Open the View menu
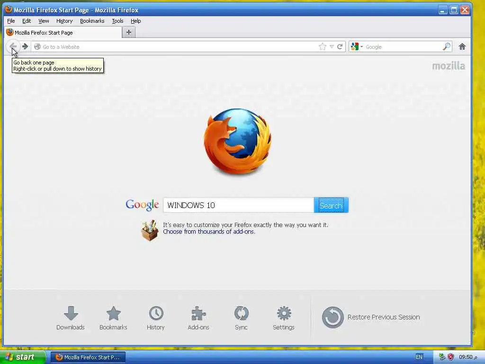Screen dimensions: 485x364 coord(44,21)
